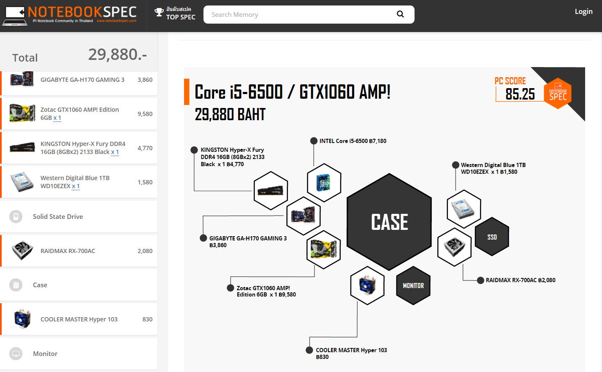Click the search magnifier icon
This screenshot has height=372, width=602.
pos(400,14)
